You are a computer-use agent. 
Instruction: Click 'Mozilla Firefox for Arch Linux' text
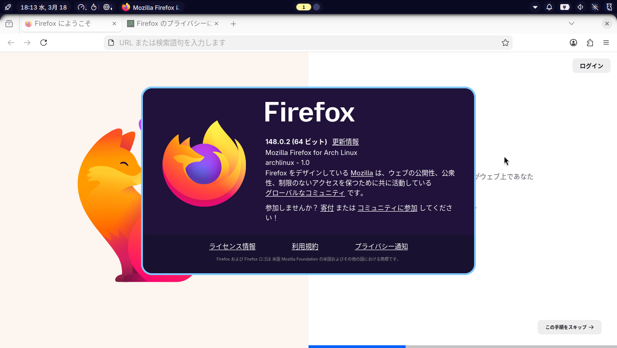[311, 153]
